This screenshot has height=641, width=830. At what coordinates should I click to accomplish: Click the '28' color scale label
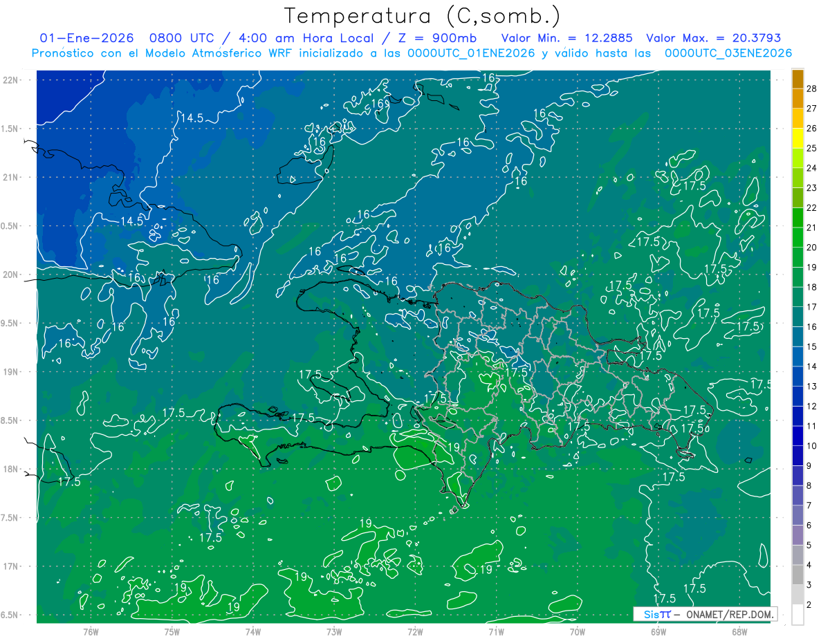811,89
